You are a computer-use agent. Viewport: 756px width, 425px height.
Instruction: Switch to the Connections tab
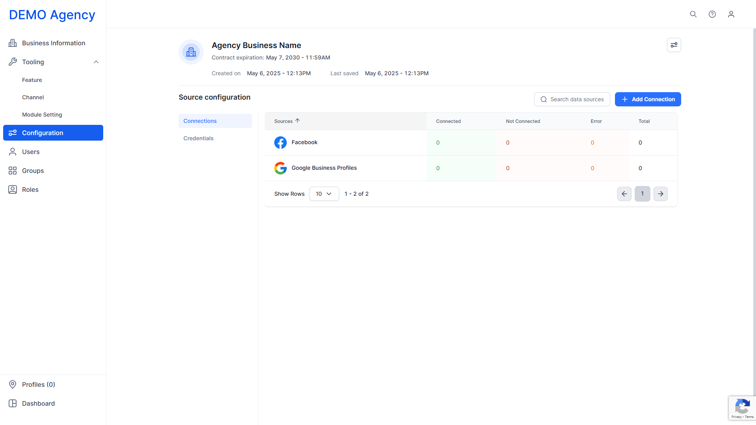click(x=215, y=121)
